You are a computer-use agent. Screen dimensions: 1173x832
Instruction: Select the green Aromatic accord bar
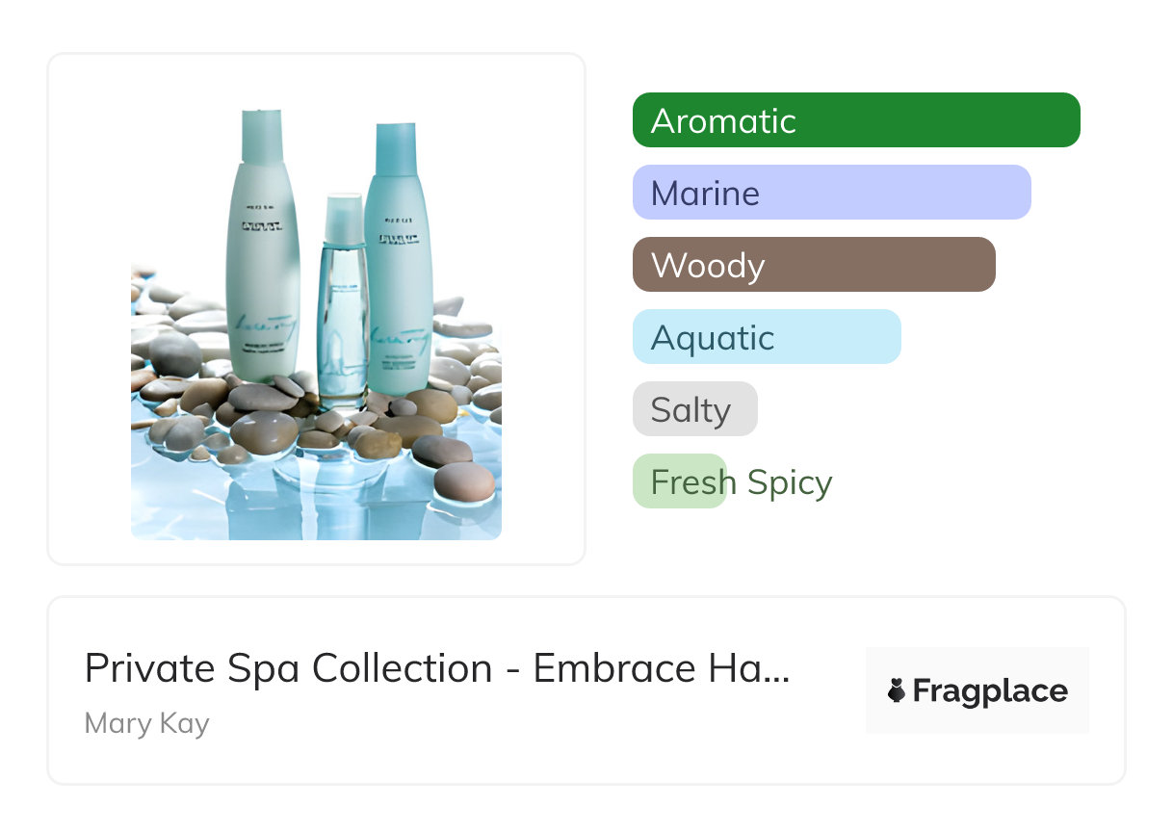click(x=855, y=120)
